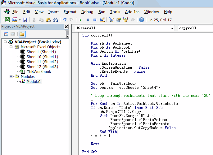
Task: Click the Redo arrow icon
Action: [71, 20]
